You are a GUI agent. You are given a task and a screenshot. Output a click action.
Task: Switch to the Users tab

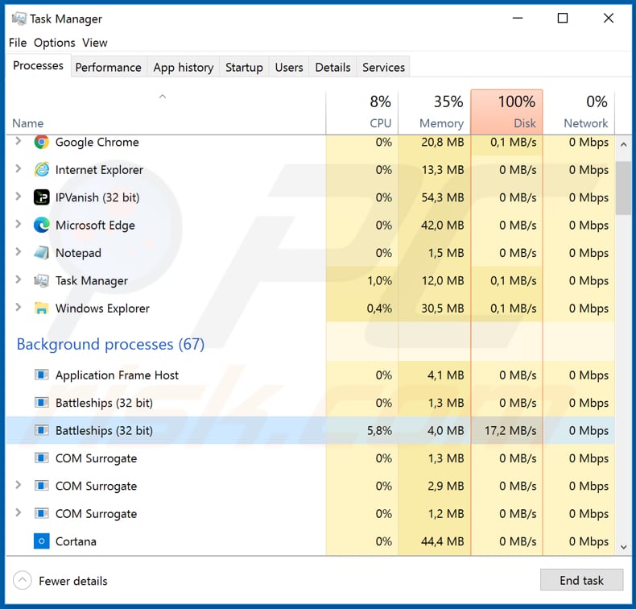[289, 67]
